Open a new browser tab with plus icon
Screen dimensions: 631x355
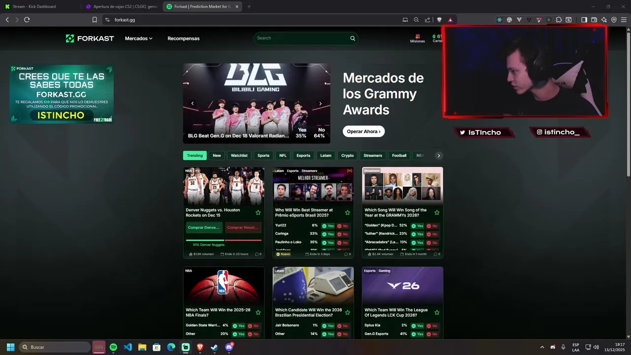point(249,6)
